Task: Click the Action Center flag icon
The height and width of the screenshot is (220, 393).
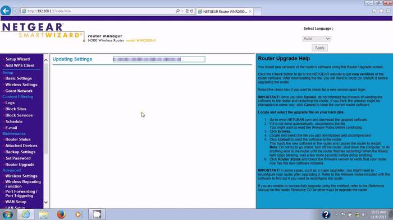Action: 343,214
